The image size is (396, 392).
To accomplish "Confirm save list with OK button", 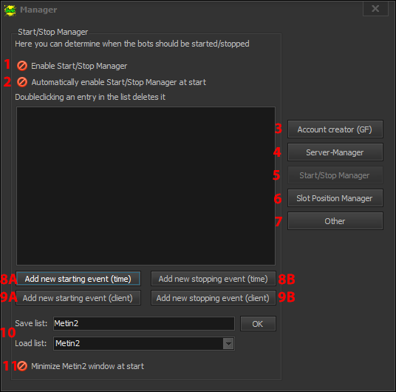I will pos(258,324).
